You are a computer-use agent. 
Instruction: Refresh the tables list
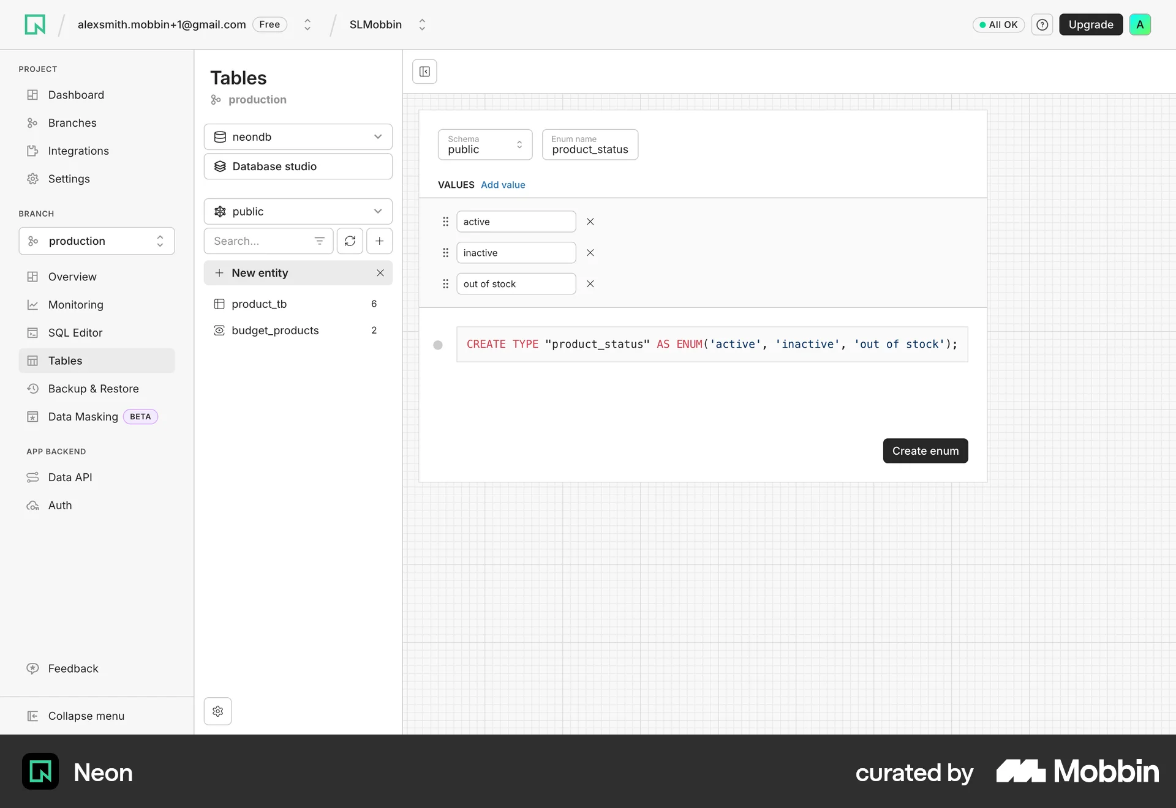click(x=350, y=241)
